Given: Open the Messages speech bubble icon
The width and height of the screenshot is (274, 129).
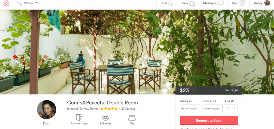Looking at the screenshot, I should point(221,3).
